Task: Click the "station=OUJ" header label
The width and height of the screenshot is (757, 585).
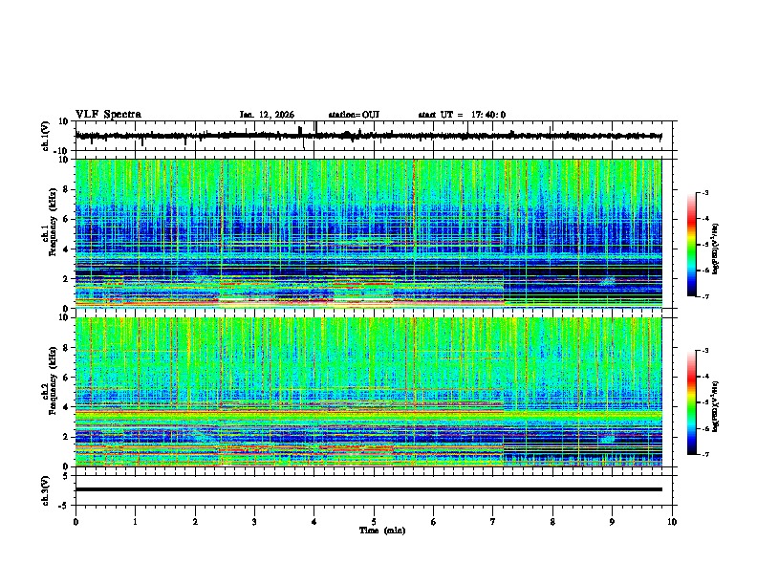Action: pos(354,115)
